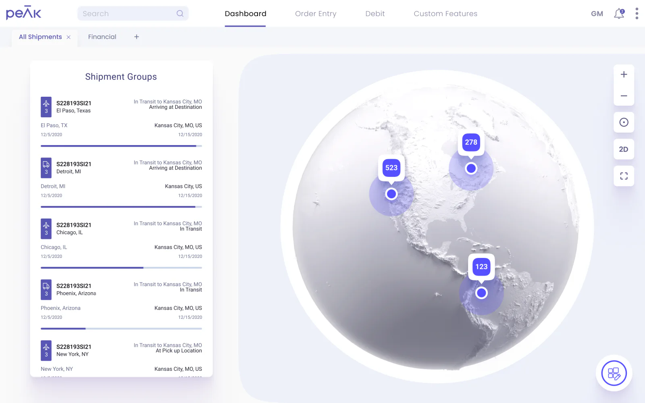This screenshot has height=403, width=645.
Task: Open the Debit tab
Action: pyautogui.click(x=375, y=14)
